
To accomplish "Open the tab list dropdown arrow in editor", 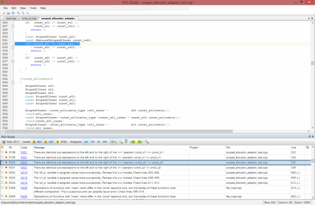I will click(x=309, y=18).
